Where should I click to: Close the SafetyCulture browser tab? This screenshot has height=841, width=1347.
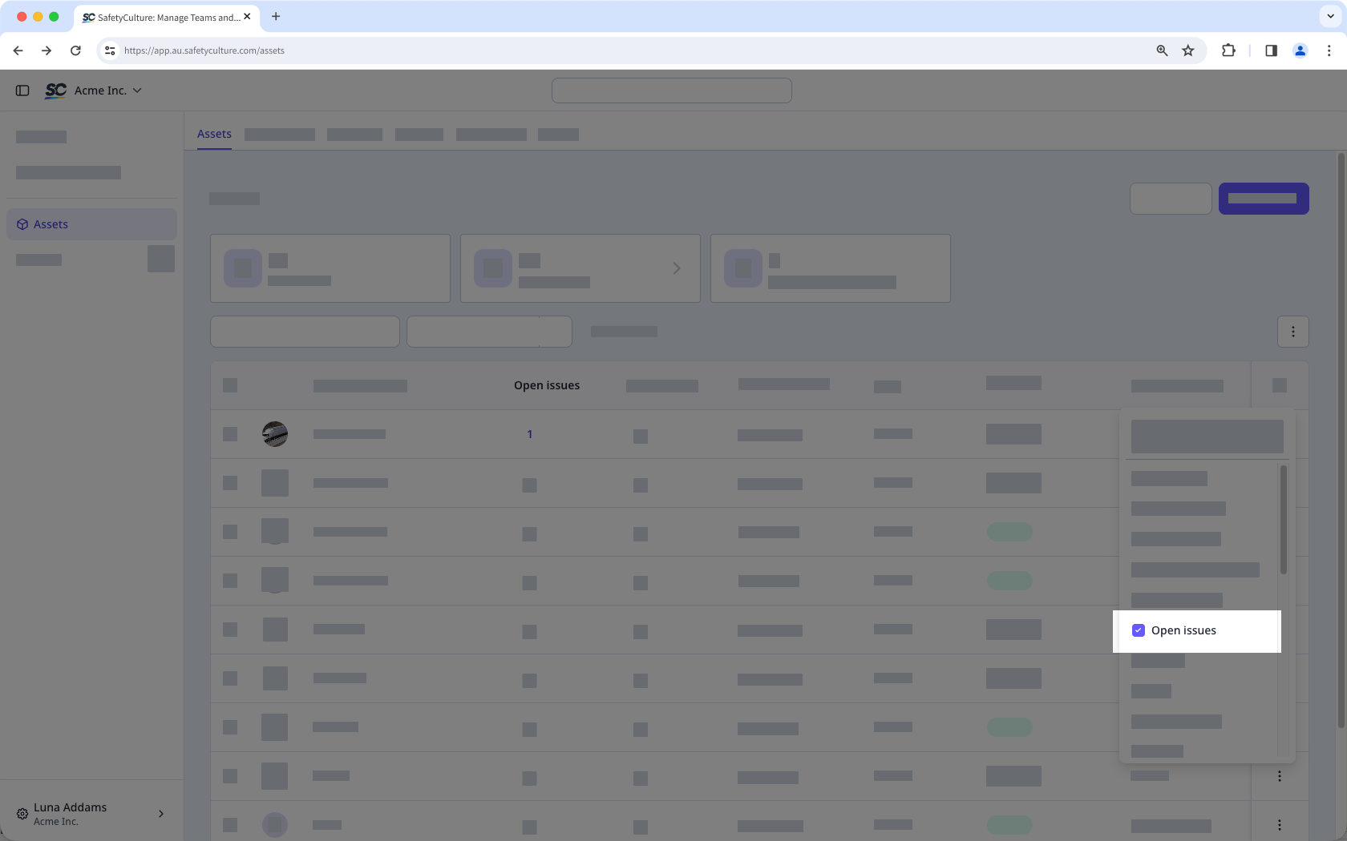247,17
